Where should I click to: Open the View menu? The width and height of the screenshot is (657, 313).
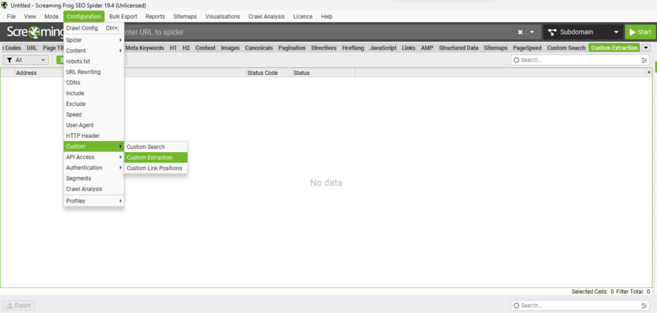30,17
